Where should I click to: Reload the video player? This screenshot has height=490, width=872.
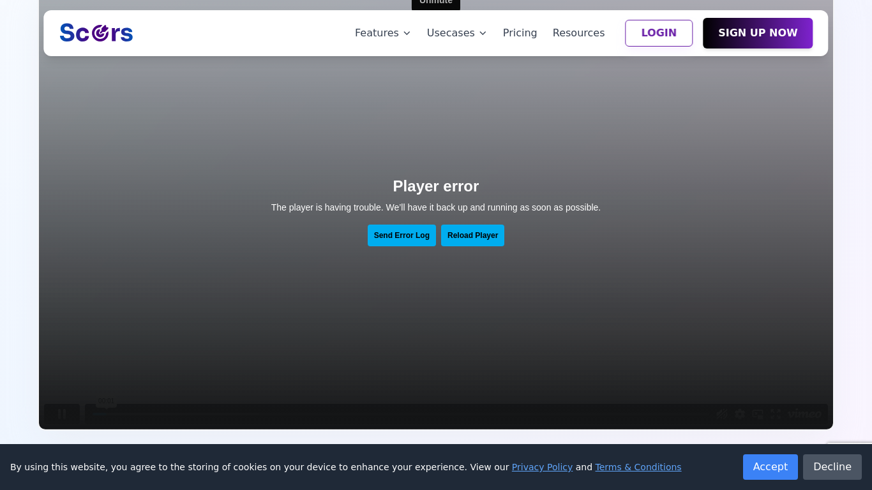(x=472, y=235)
